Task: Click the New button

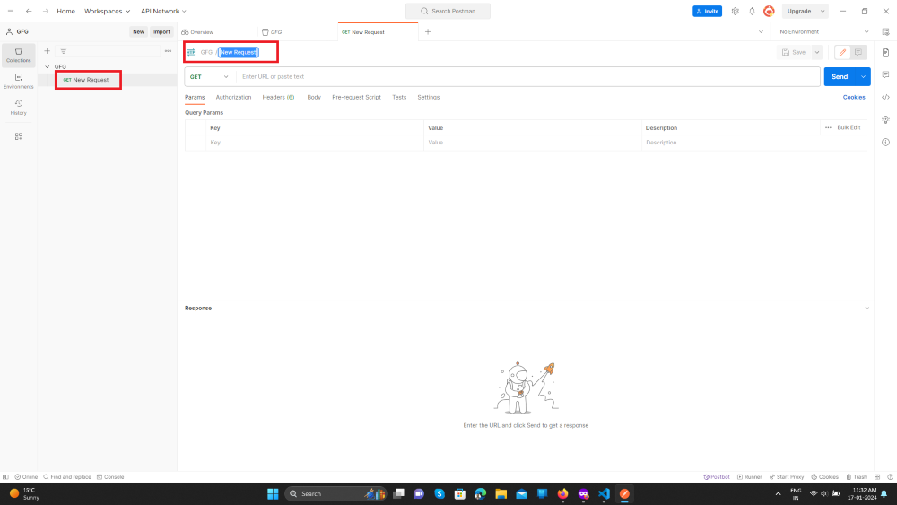Action: (x=138, y=32)
